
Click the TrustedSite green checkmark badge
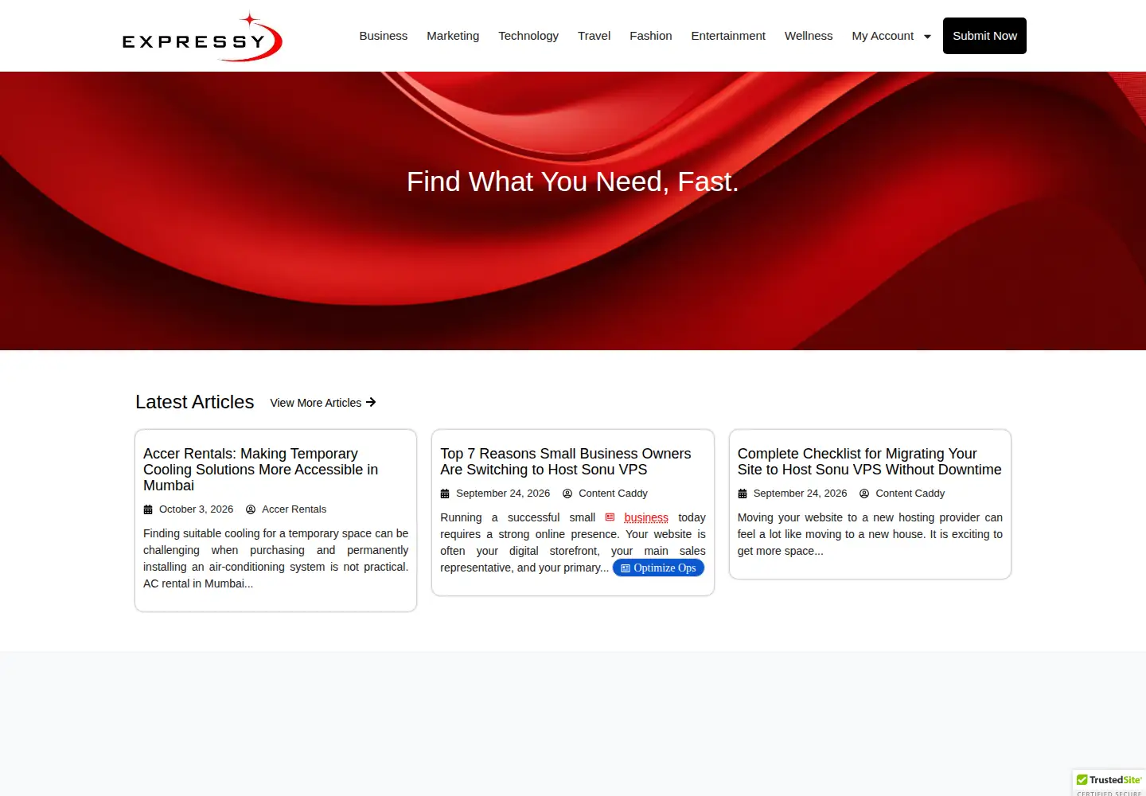(x=1109, y=782)
